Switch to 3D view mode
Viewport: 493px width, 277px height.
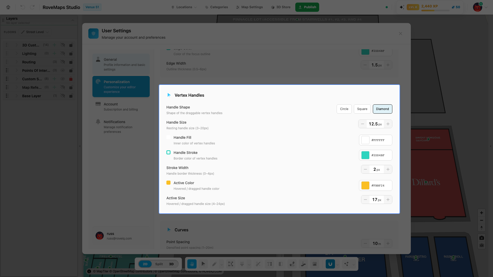click(x=171, y=264)
